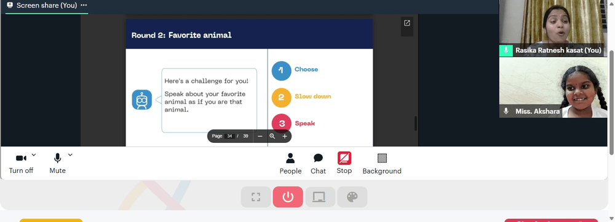Screen dimensions: 615x222
Task: Click the Page label in the page toolbar
Action: [x=217, y=136]
